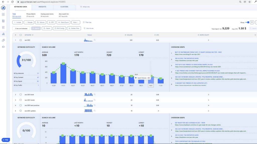Image resolution: width=257 pixels, height=144 pixels.
Task: Open the Include filter
Action: (x=18, y=22)
